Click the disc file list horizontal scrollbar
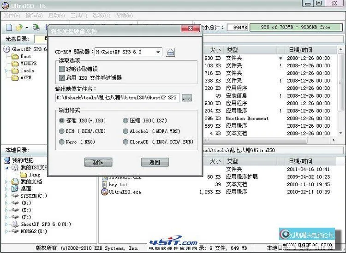Viewport: 346px width, 253px height. click(255, 140)
